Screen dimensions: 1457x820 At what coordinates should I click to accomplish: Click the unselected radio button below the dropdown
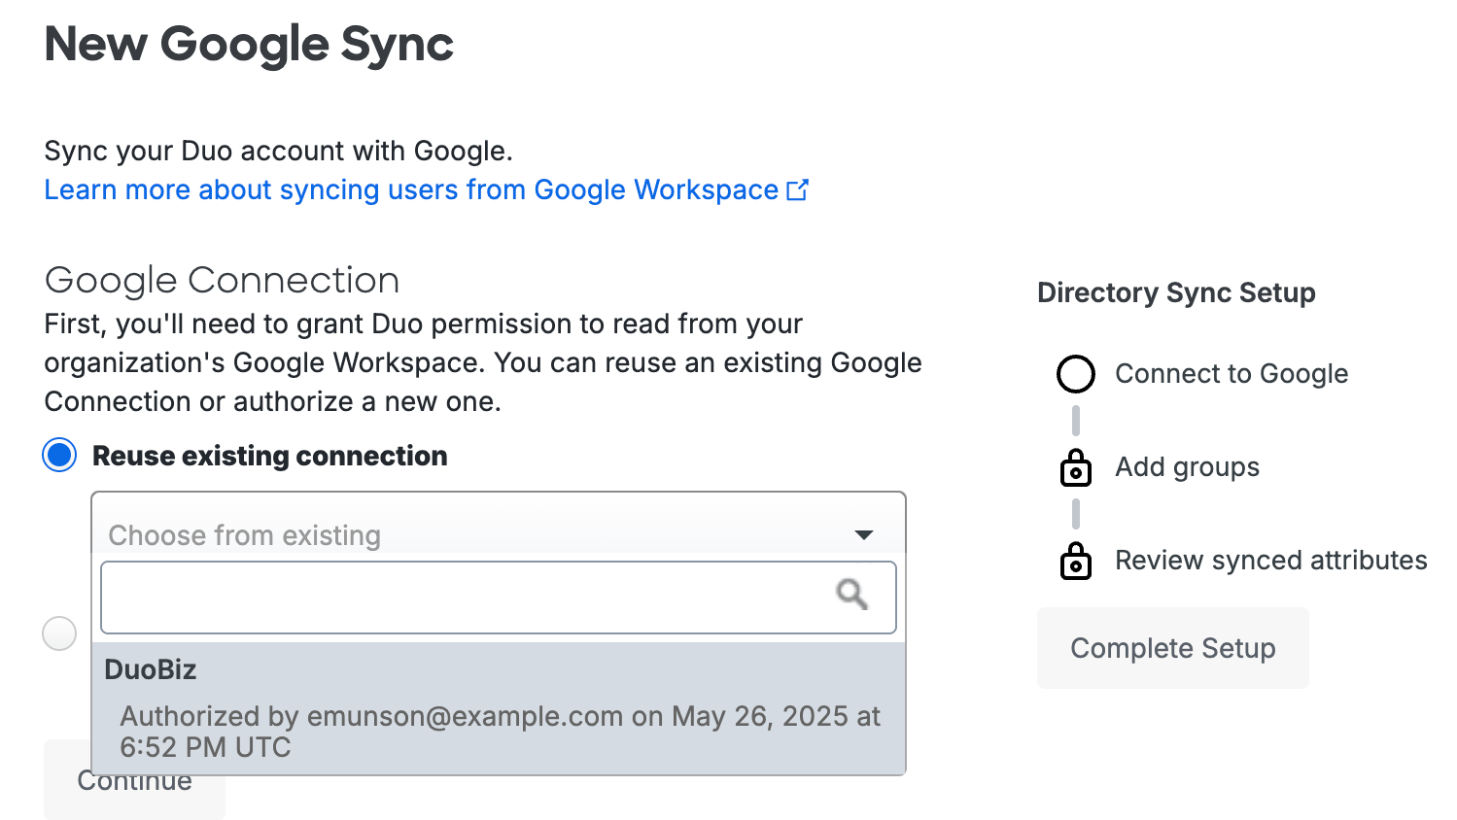pyautogui.click(x=58, y=632)
